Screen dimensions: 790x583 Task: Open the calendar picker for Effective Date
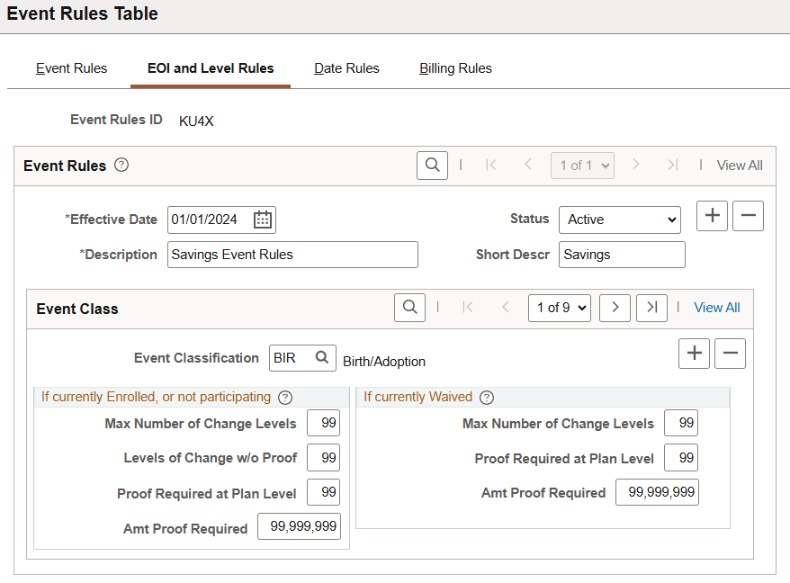(x=264, y=220)
